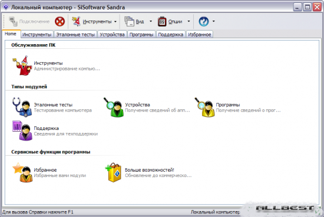Image resolution: width=324 pixels, height=217 pixels.
Task: Click the Опции toolbar text label
Action: (x=175, y=21)
